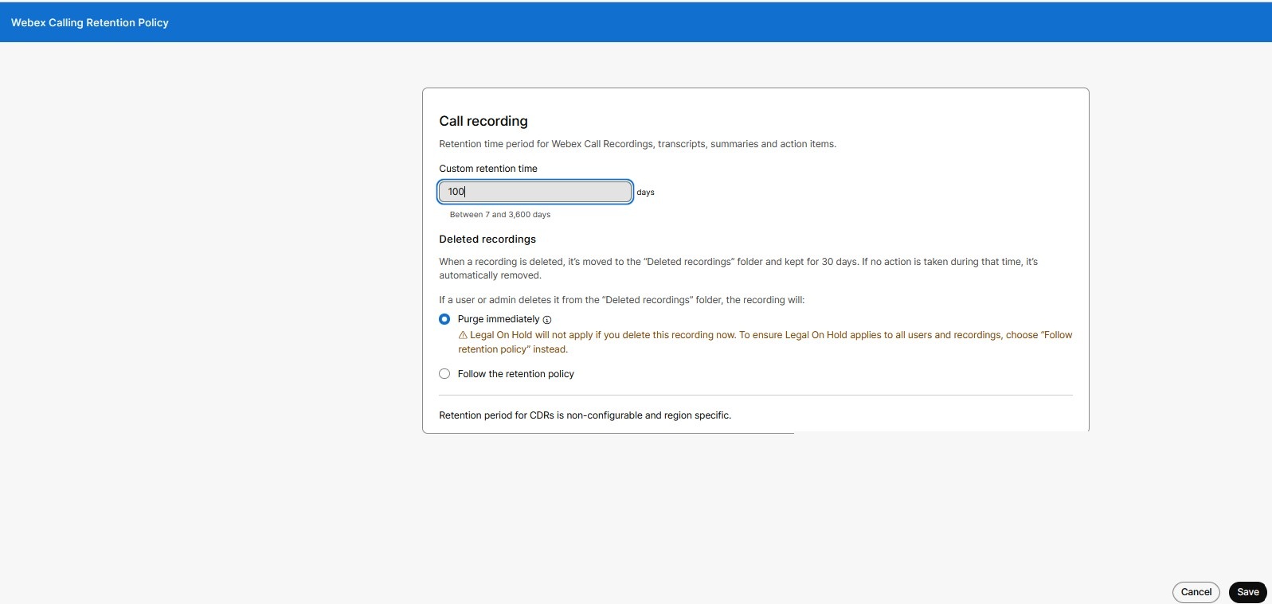This screenshot has height=604, width=1272.
Task: Click the Retention time period description text
Action: point(638,144)
